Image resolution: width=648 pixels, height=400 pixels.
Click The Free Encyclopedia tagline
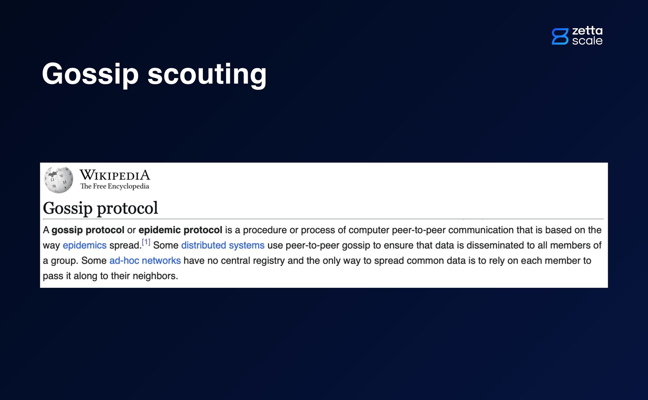pyautogui.click(x=115, y=186)
